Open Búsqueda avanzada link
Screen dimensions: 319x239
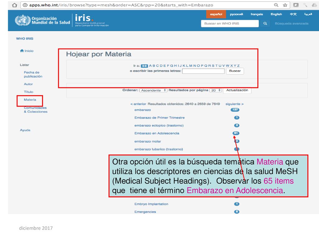(x=292, y=24)
